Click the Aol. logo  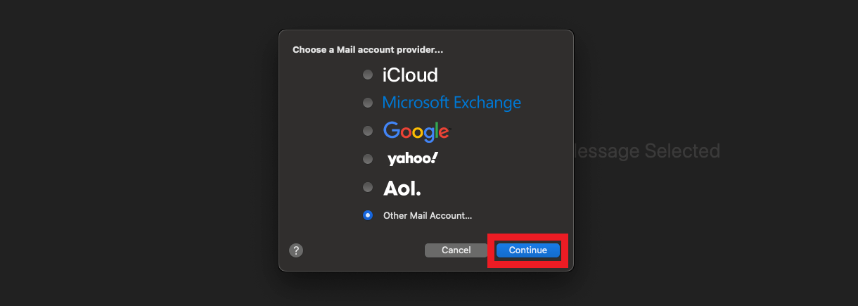coord(402,188)
